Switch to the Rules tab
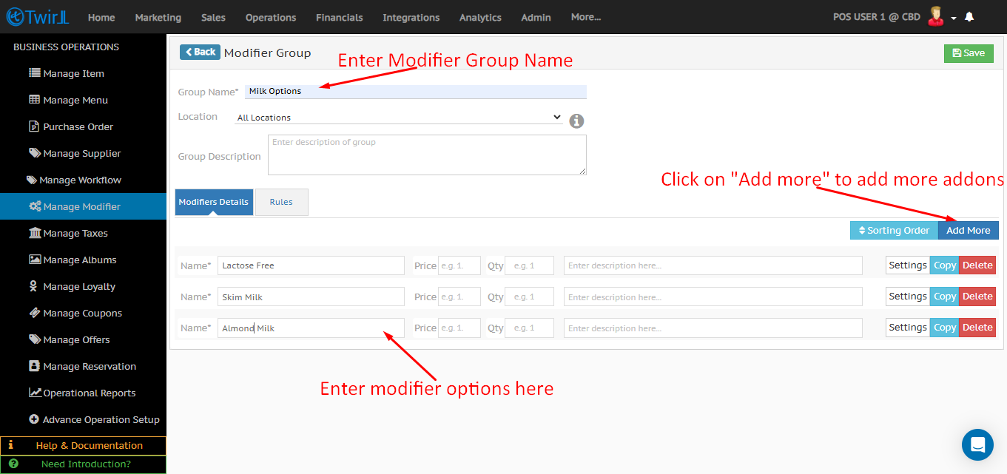This screenshot has width=1007, height=474. pos(281,202)
